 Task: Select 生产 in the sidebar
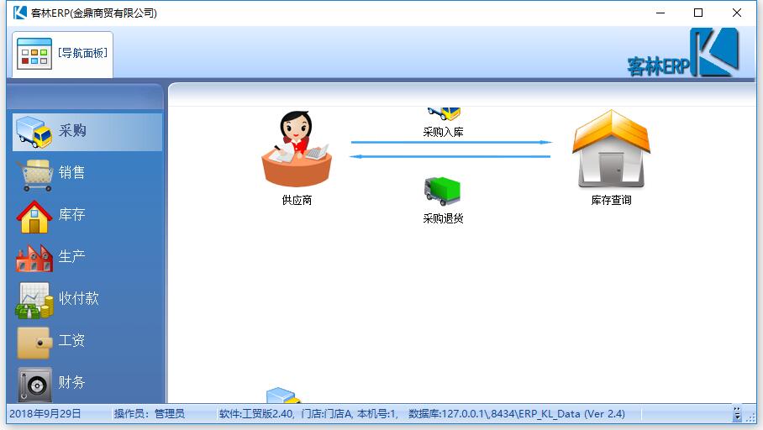pyautogui.click(x=87, y=257)
